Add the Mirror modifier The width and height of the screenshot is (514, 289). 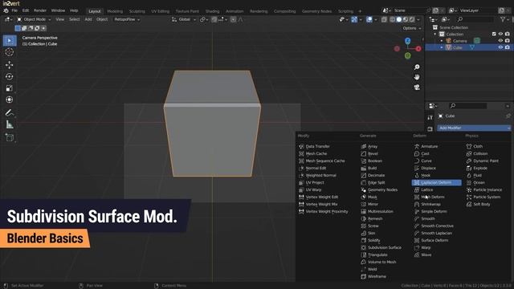pyautogui.click(x=369, y=204)
